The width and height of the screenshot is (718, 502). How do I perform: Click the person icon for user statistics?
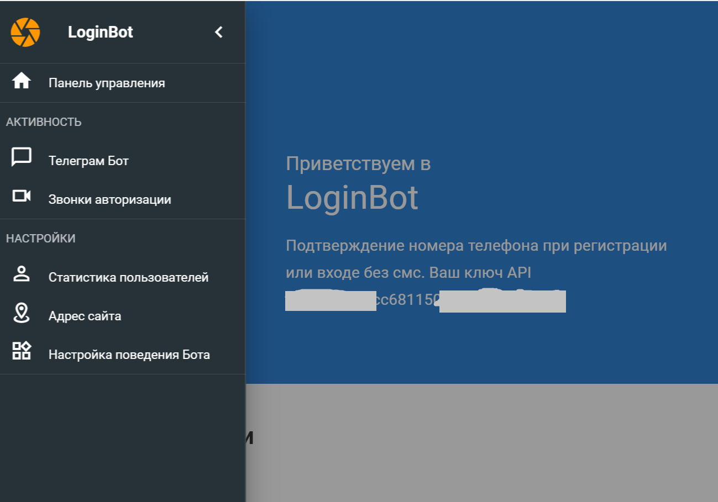(x=22, y=274)
